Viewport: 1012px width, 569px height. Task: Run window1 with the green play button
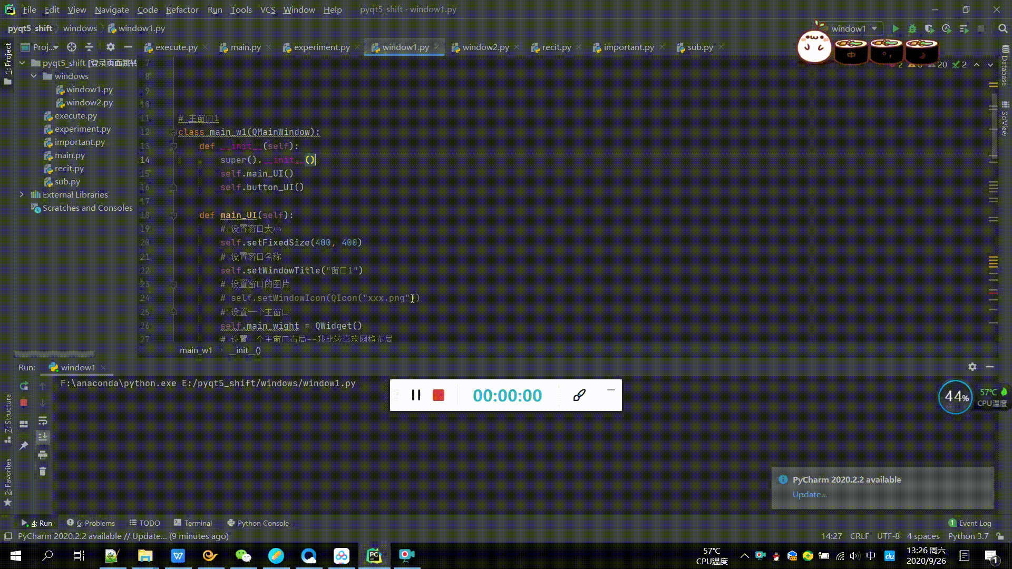tap(895, 28)
